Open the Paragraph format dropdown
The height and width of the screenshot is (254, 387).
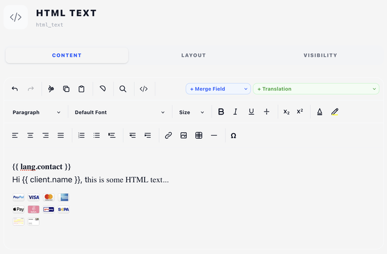36,112
